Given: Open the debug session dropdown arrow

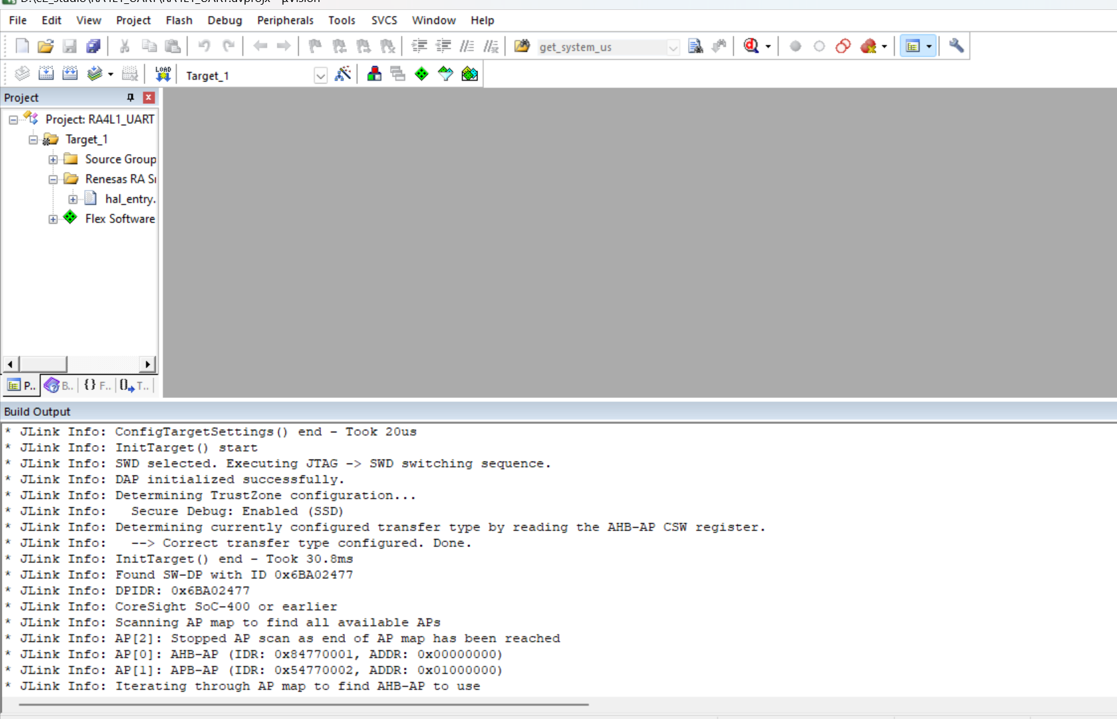Looking at the screenshot, I should tap(768, 46).
